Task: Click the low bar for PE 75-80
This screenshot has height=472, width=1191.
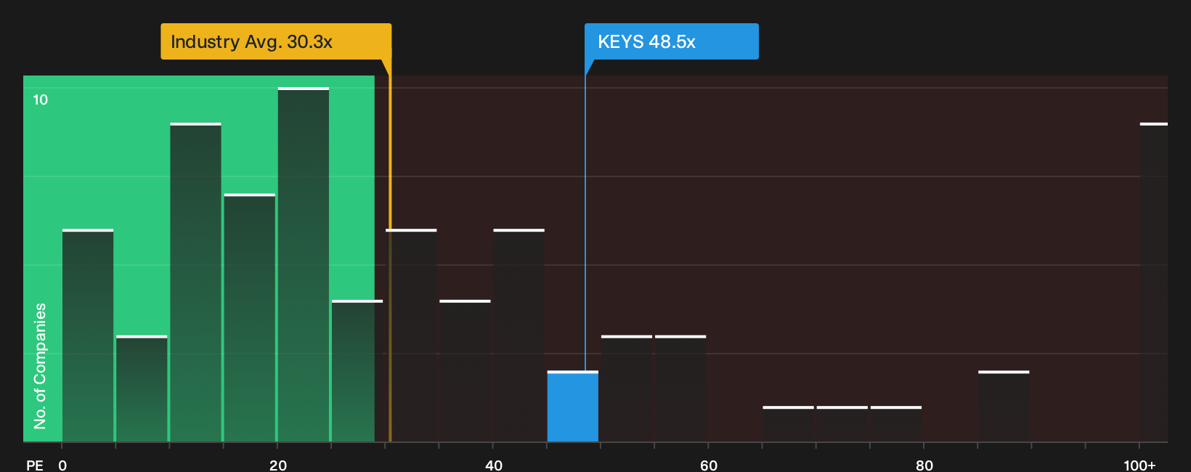Action: (x=896, y=424)
